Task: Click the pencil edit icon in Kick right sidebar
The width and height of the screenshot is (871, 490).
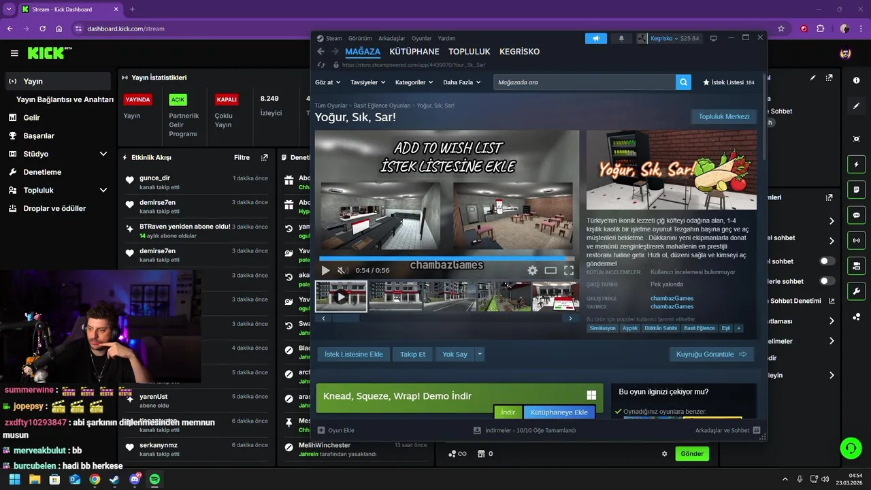Action: pos(856,106)
